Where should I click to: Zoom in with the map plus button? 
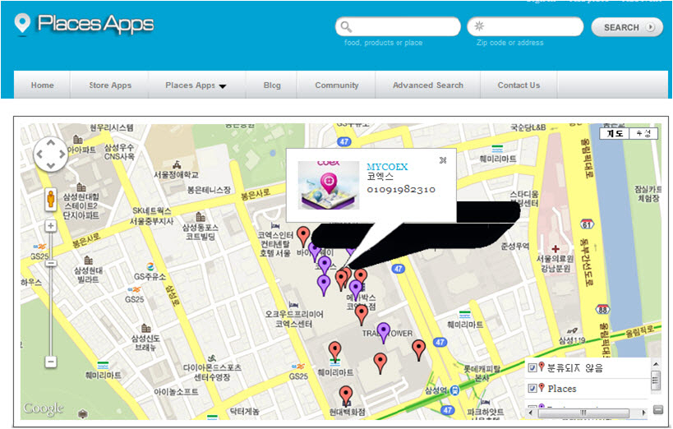click(51, 226)
